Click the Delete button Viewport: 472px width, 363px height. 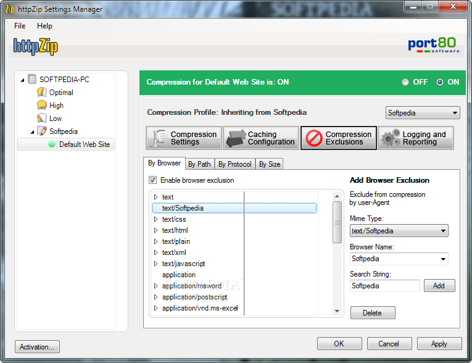point(373,313)
